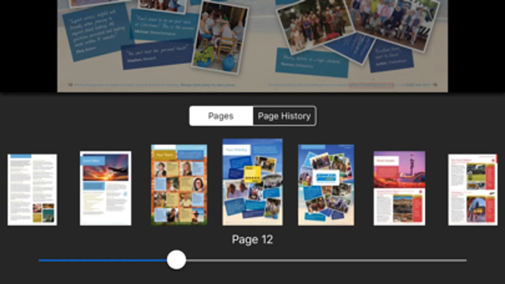Screen dimensions: 505x284
Task: Open the text-only page thumbnail
Action: (32, 190)
